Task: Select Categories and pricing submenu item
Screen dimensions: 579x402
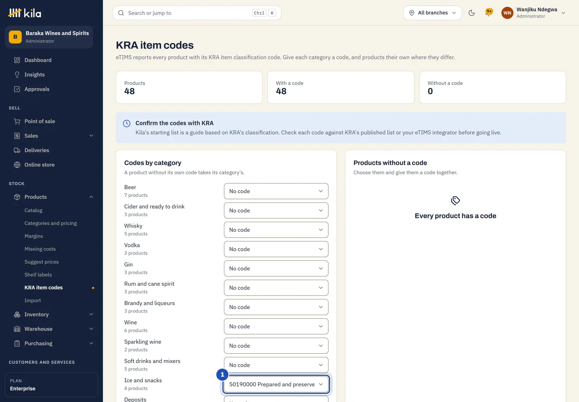Action: click(x=51, y=223)
